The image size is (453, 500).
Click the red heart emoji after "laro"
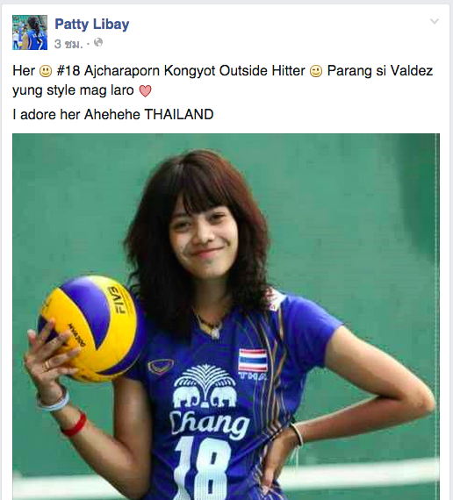pyautogui.click(x=145, y=91)
